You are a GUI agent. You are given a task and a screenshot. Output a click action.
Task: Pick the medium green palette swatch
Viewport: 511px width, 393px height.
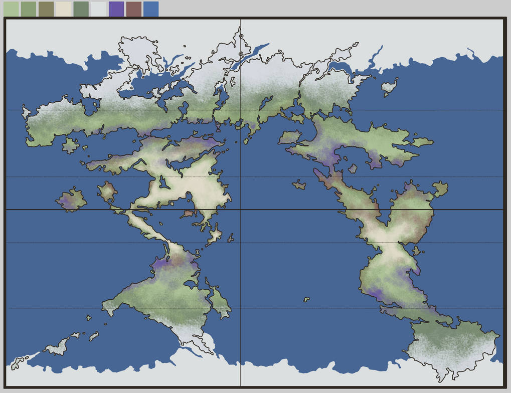[x=29, y=9]
